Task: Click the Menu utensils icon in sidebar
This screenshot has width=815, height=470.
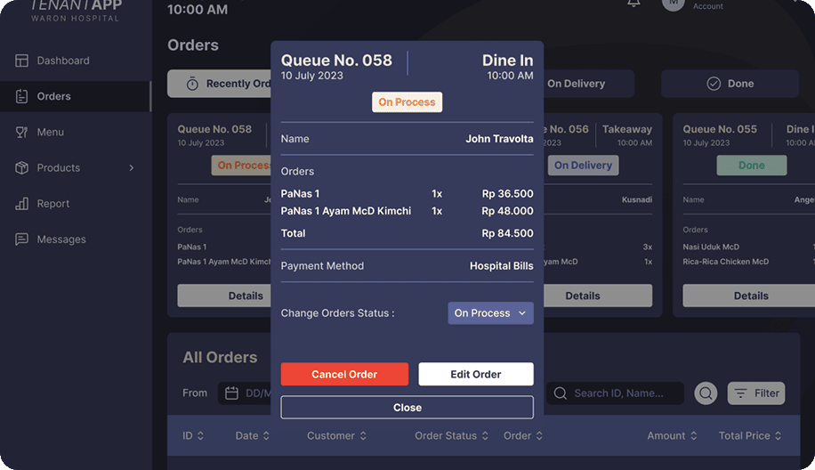Action: pyautogui.click(x=22, y=132)
